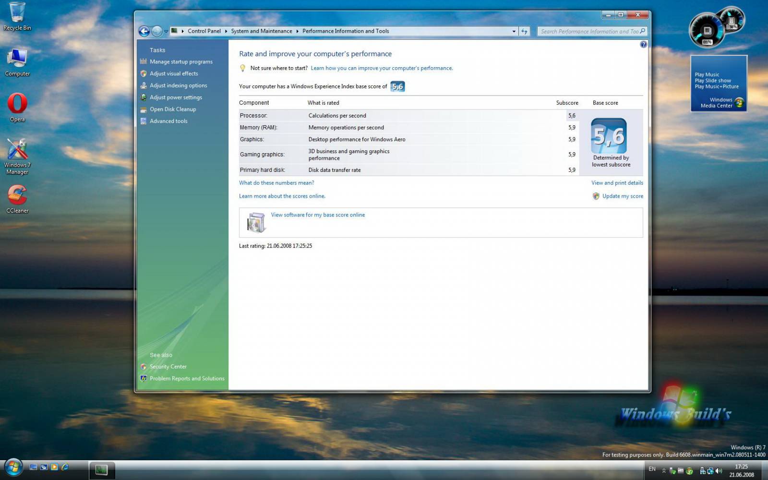Expand the address bar history dropdown

(514, 31)
